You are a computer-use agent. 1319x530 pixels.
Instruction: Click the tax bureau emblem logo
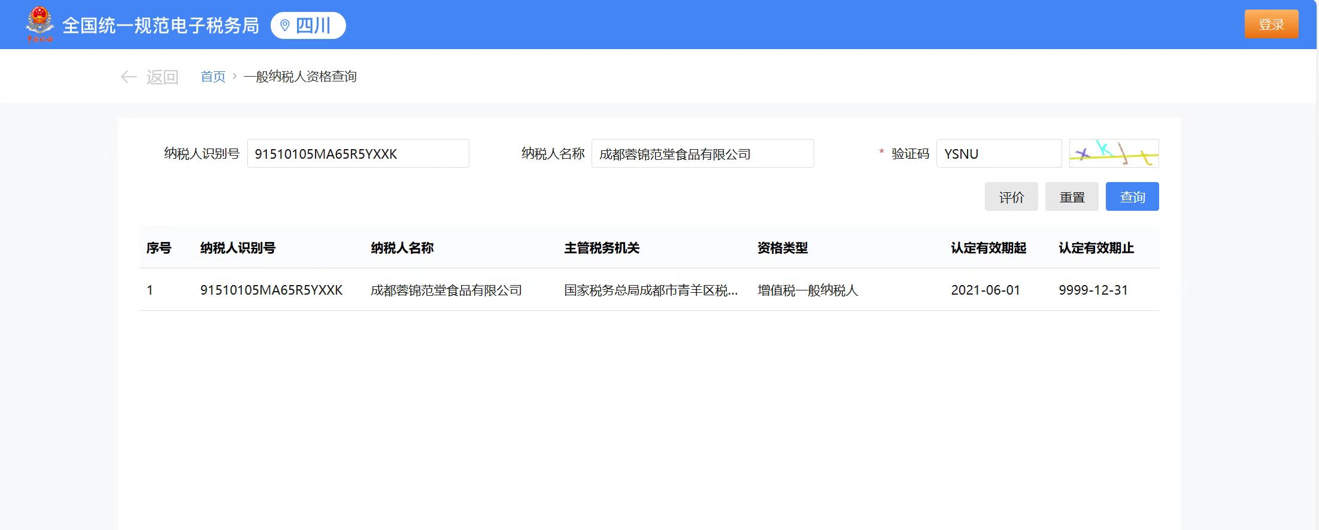pyautogui.click(x=40, y=25)
